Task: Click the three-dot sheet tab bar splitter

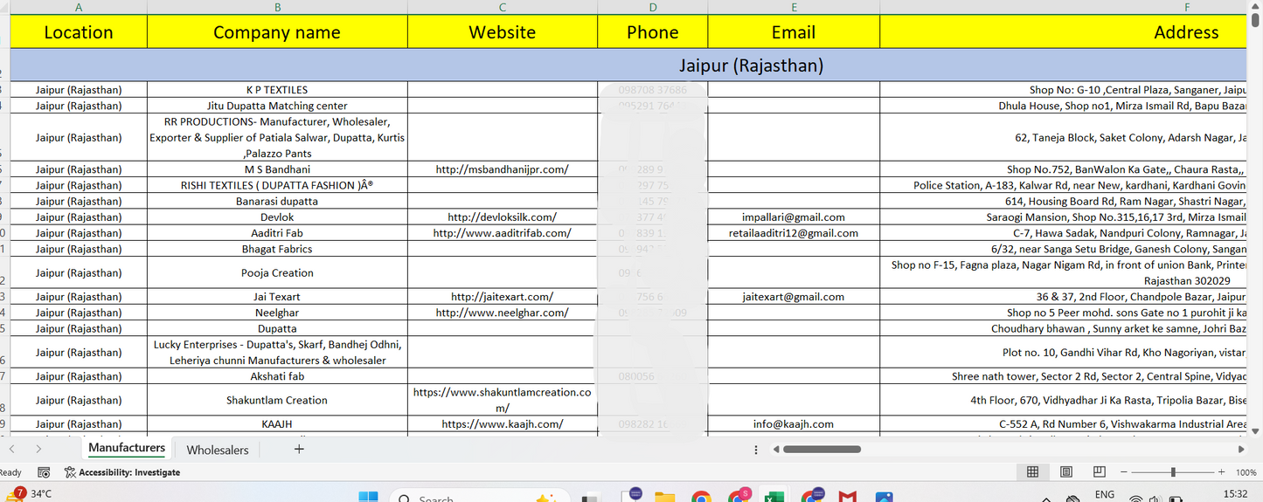Action: tap(756, 449)
